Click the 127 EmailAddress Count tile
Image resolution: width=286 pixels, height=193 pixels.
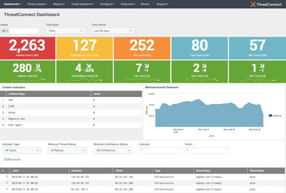tap(85, 48)
